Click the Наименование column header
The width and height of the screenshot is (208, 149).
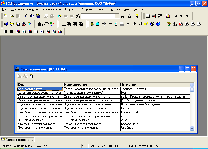pos(92,85)
